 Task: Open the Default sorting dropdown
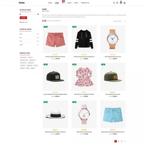click(x=119, y=21)
